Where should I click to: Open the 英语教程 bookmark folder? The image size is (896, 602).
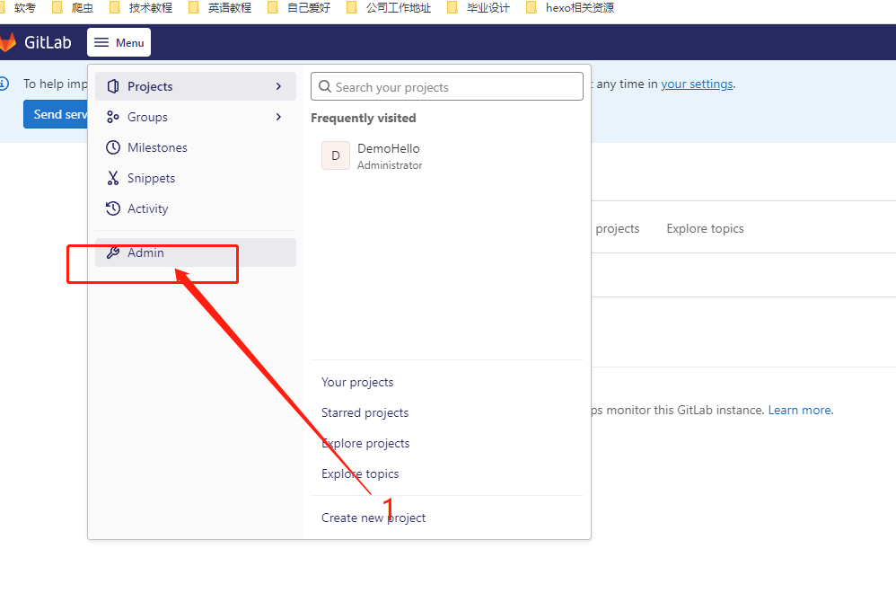pos(220,8)
